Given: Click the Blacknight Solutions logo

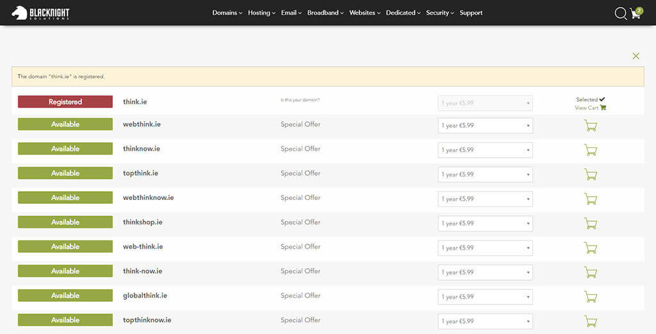Looking at the screenshot, I should (x=40, y=13).
